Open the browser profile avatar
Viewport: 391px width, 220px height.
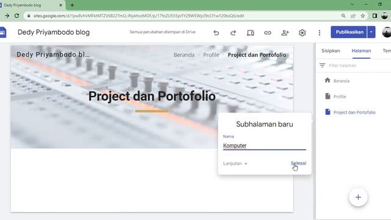coord(384,16)
